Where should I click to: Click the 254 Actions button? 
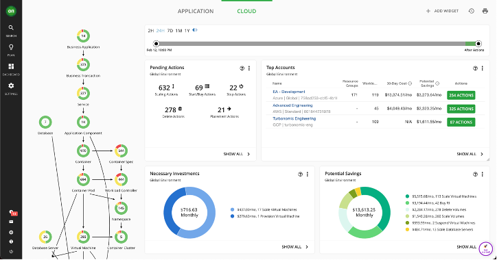(x=461, y=95)
